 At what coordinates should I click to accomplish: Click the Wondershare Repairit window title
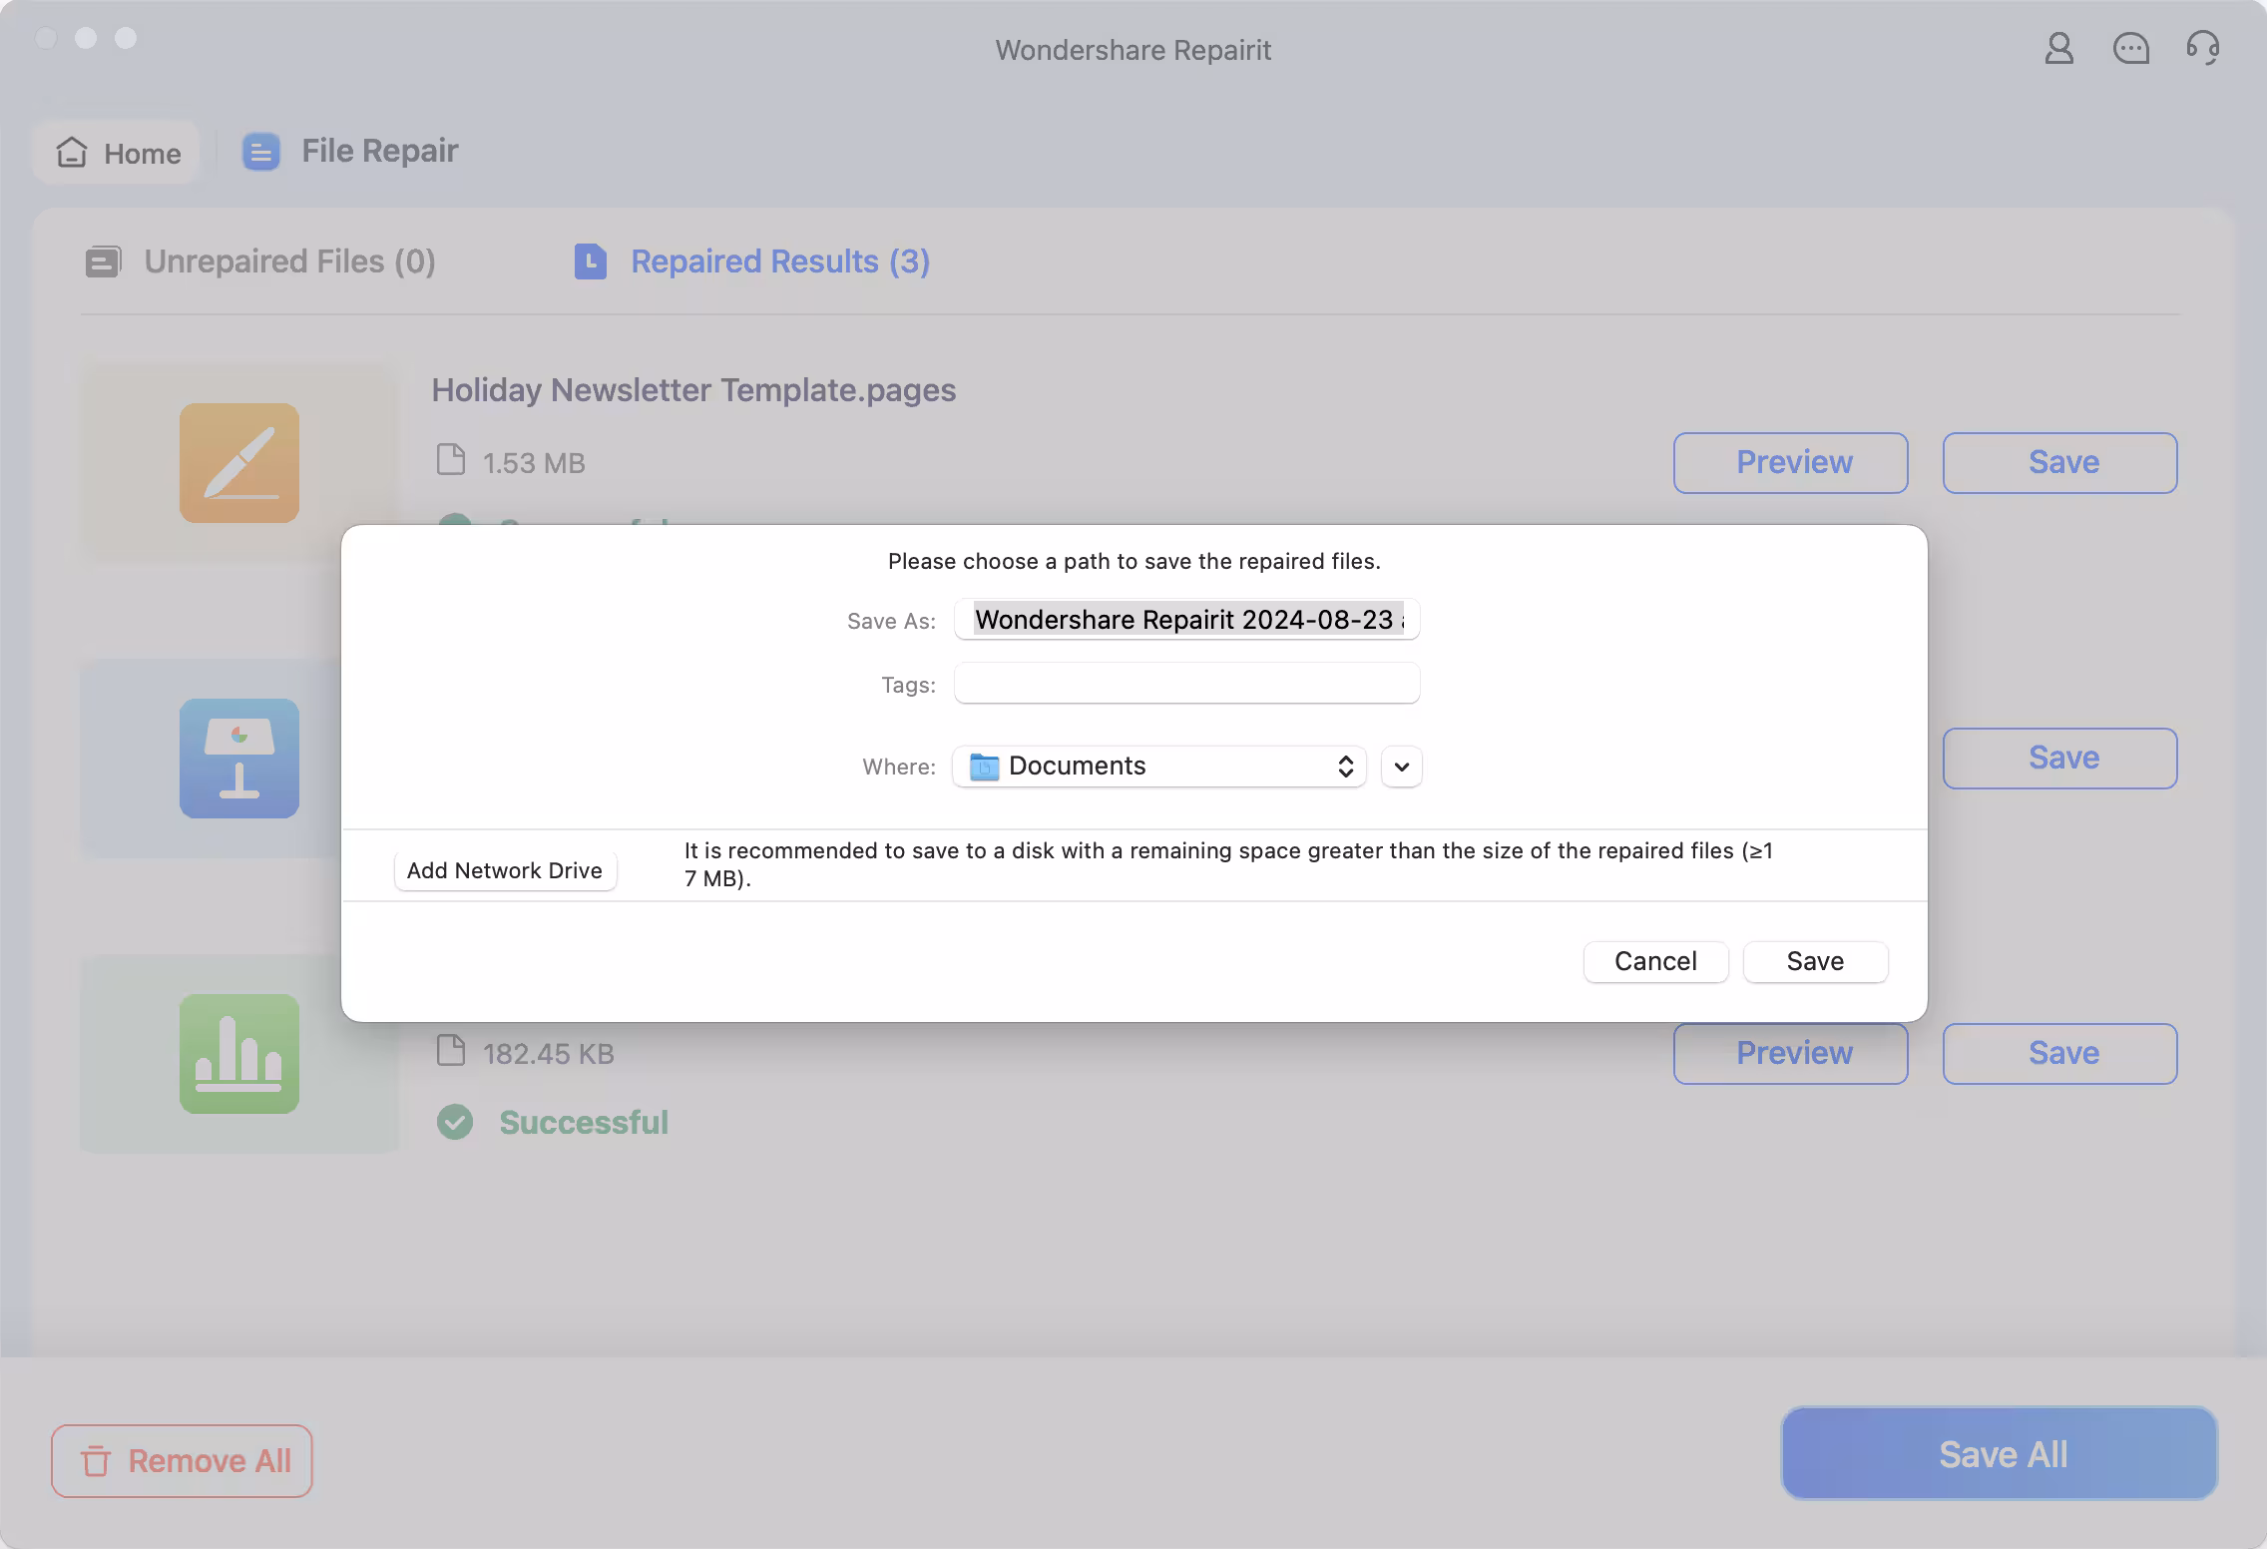1133,50
